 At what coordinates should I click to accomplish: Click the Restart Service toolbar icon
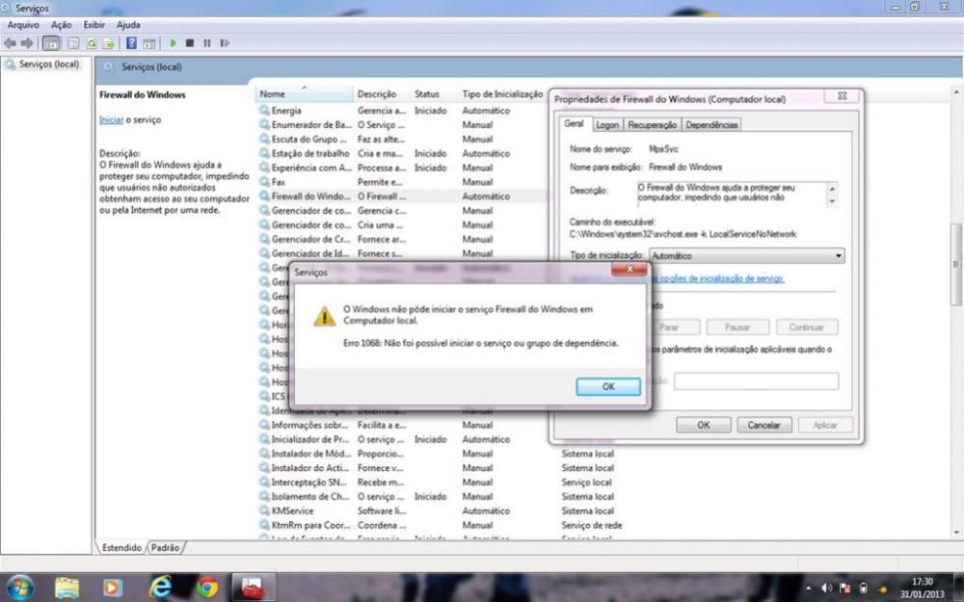225,43
